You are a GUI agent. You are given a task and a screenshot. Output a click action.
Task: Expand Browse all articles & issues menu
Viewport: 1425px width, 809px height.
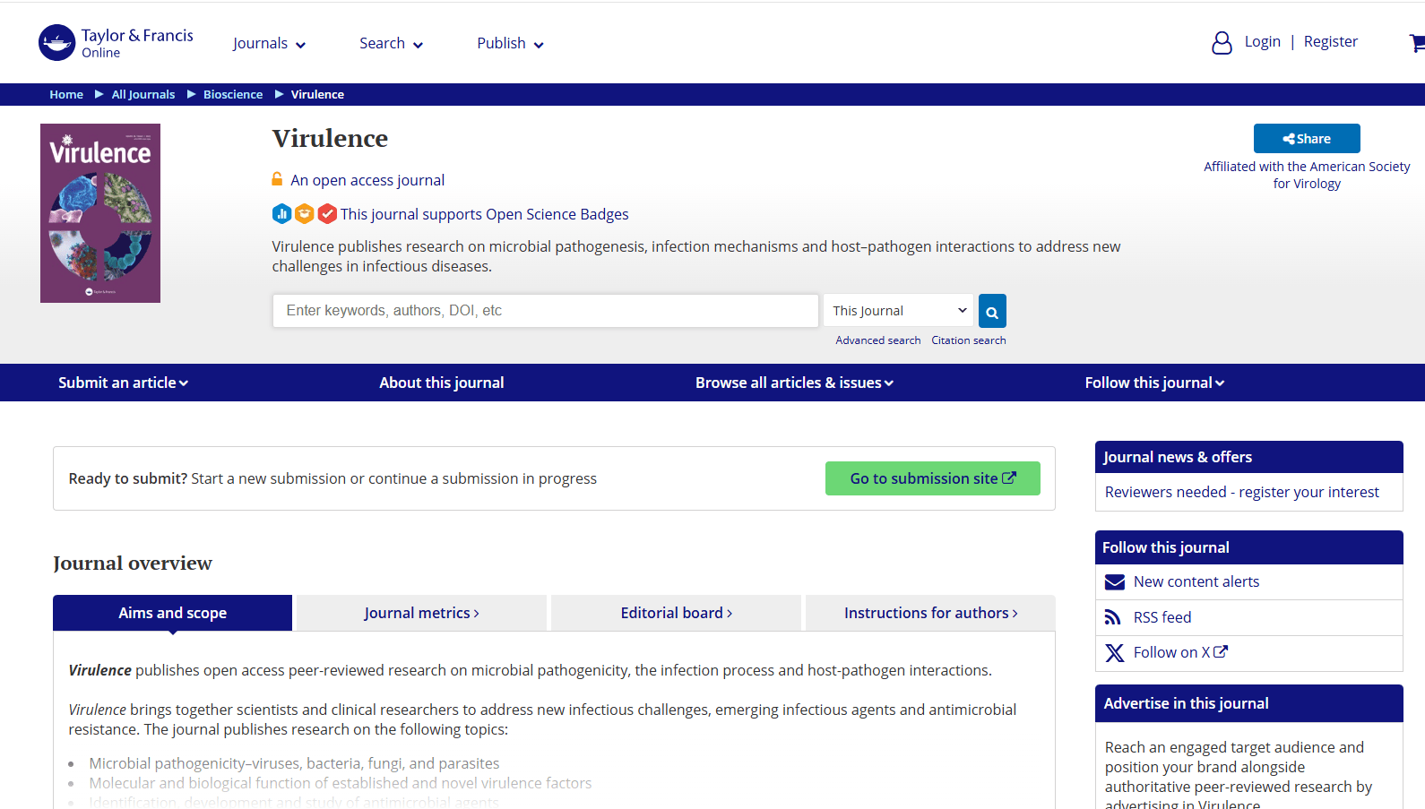tap(794, 383)
